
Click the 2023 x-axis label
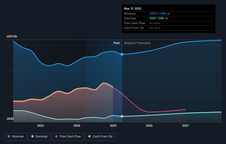(x=40, y=126)
